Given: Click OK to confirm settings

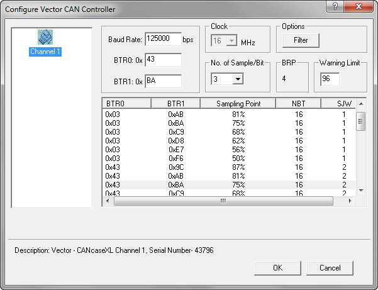Looking at the screenshot, I should (277, 268).
